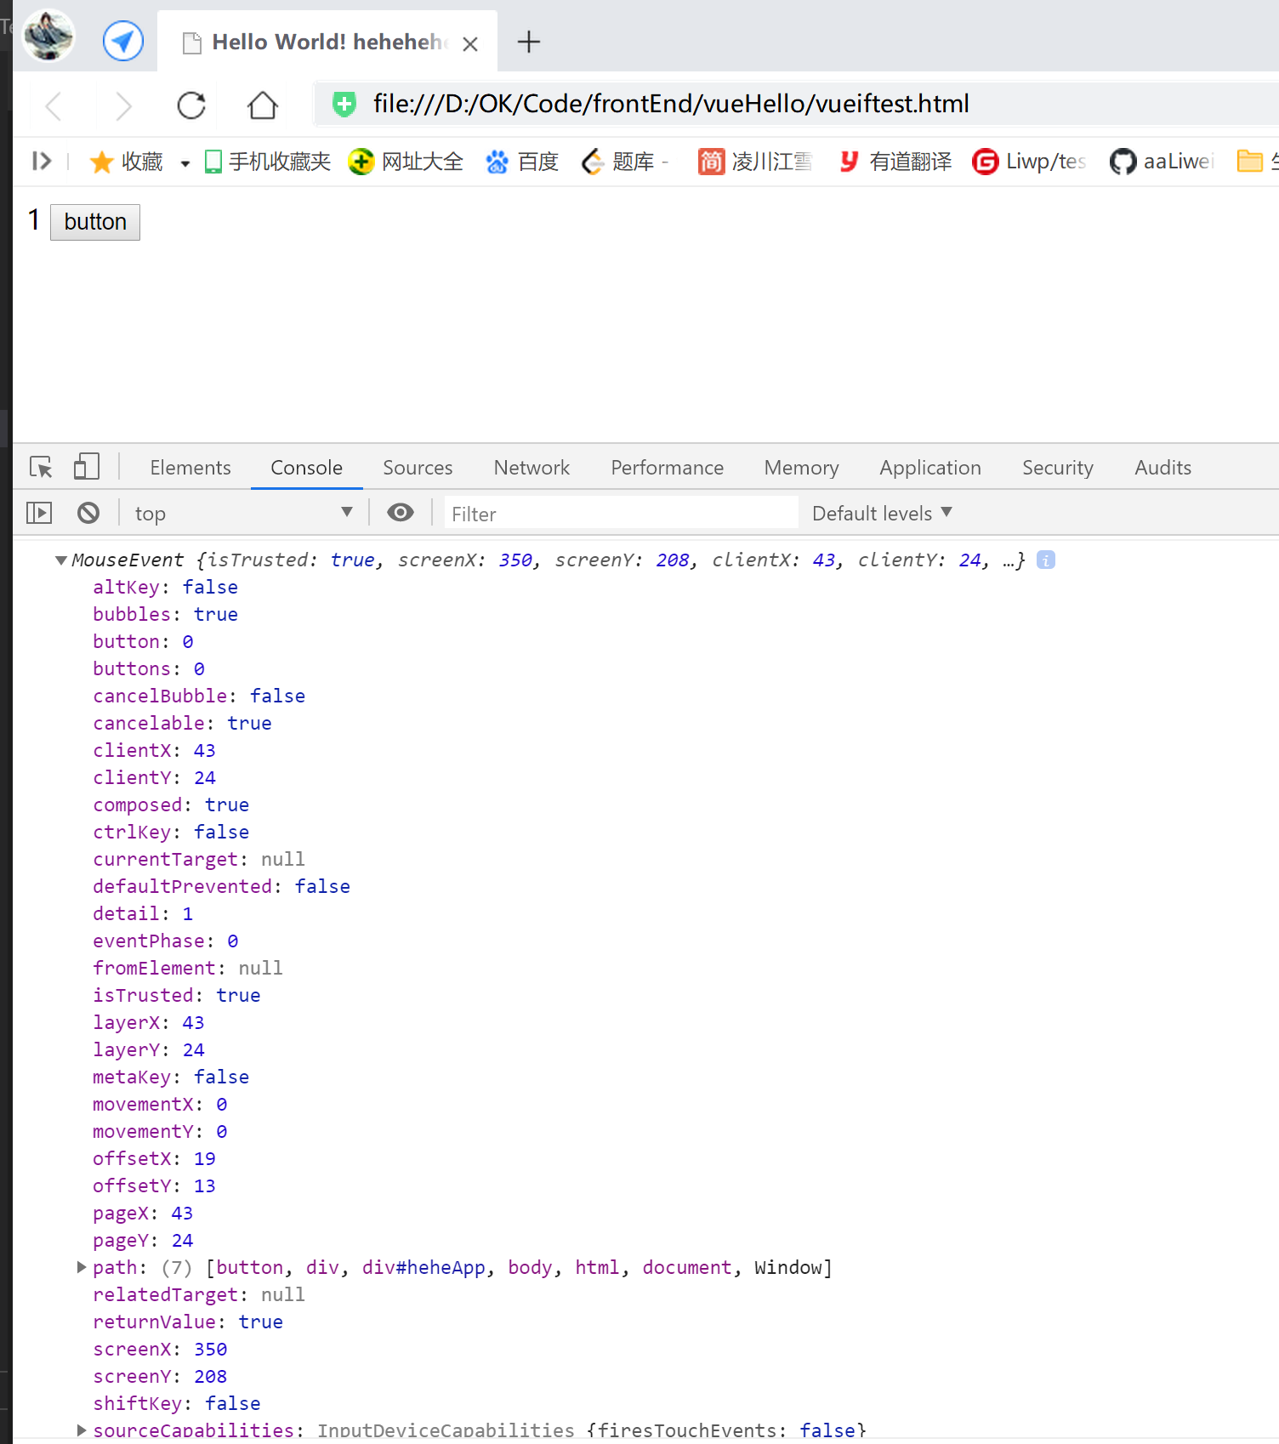The image size is (1279, 1444).
Task: Close the Hello World tab
Action: 470,44
